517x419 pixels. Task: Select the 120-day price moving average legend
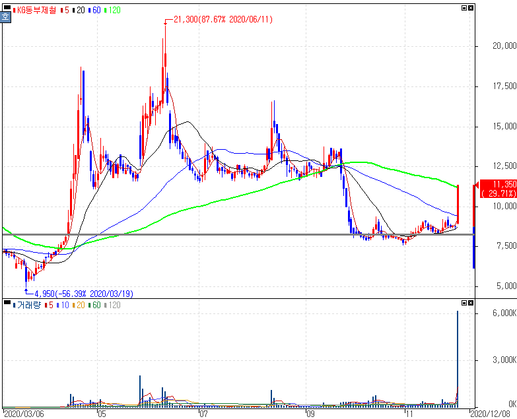coord(113,10)
